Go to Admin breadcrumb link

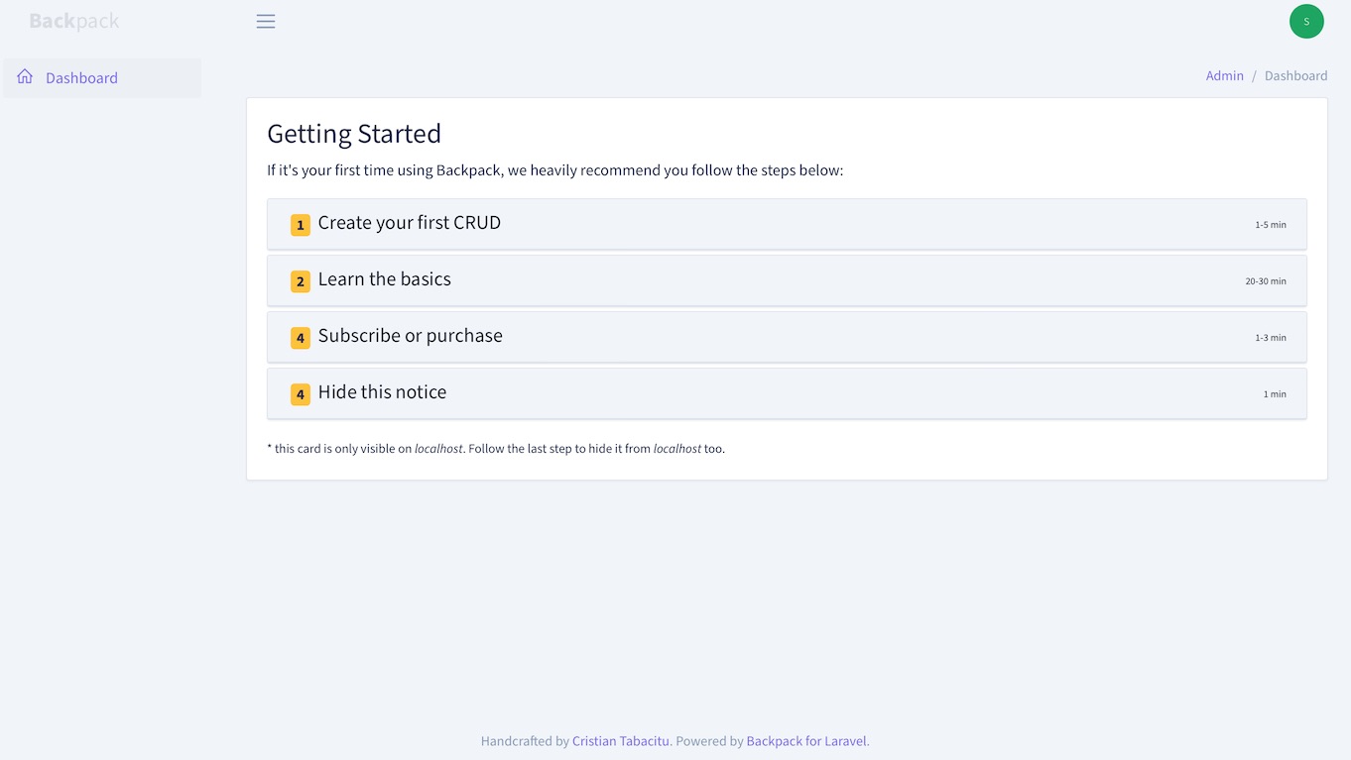[x=1224, y=75]
